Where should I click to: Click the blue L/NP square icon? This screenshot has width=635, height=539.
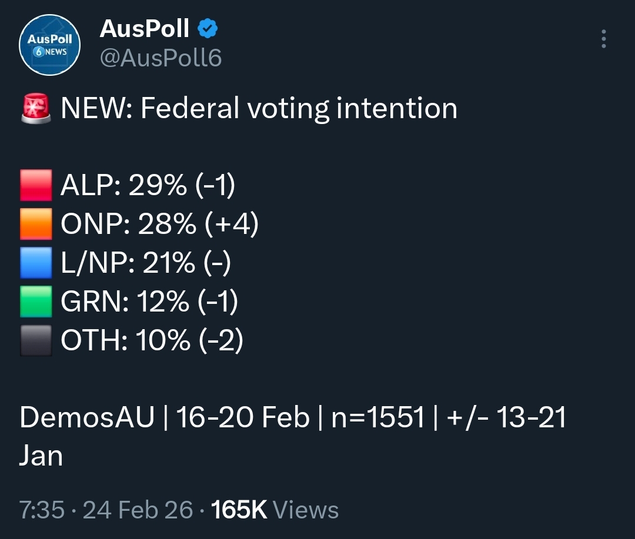click(x=36, y=263)
